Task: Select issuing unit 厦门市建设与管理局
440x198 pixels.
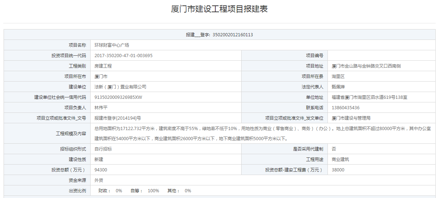Action: point(351,118)
